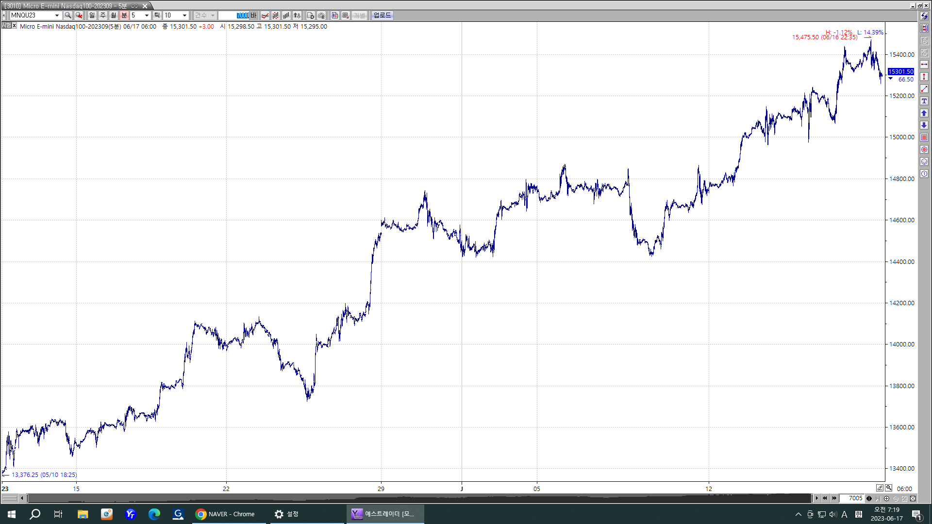The image size is (932, 524).
Task: Select the diagonal trend line tool
Action: (924, 89)
